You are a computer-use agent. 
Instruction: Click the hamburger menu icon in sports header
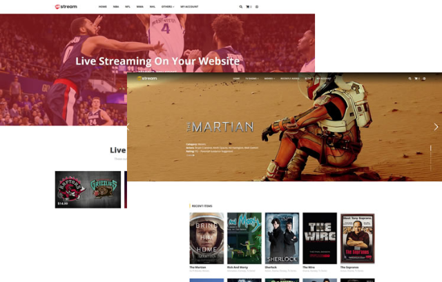click(257, 7)
